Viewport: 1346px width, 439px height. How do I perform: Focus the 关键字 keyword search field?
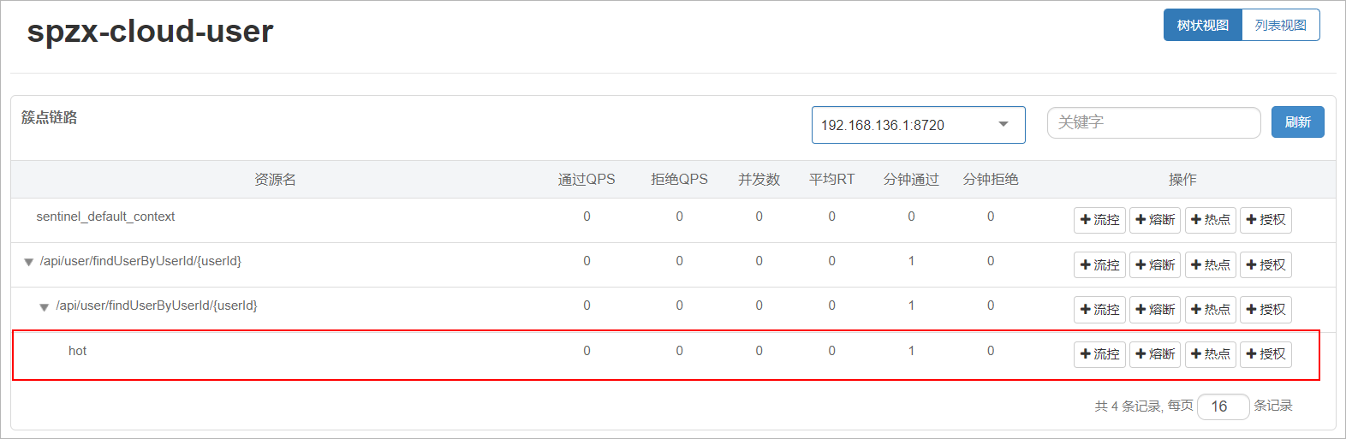(1153, 122)
